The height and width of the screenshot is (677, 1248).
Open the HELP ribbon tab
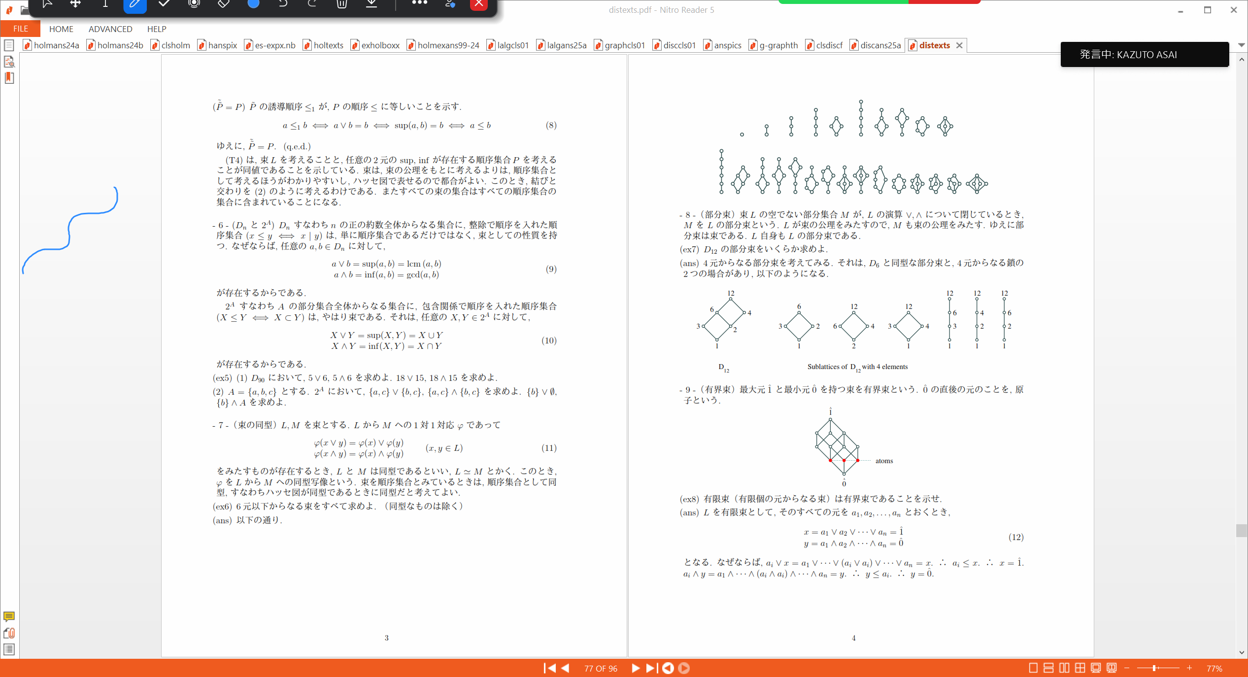coord(157,29)
